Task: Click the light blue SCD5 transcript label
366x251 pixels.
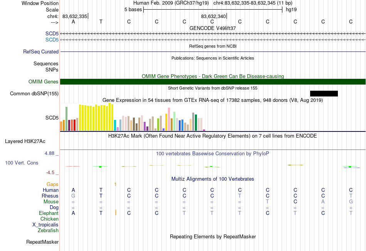Action: (52, 40)
